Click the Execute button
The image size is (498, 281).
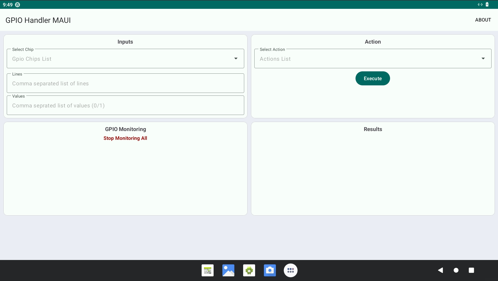pos(373,78)
